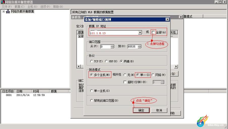Click the time 12:59:59 in log
Screen dimensions: 228x129
coord(39,95)
